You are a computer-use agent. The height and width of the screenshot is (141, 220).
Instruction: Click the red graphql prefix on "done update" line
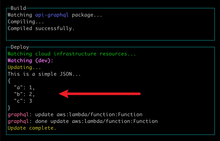[x=18, y=121]
